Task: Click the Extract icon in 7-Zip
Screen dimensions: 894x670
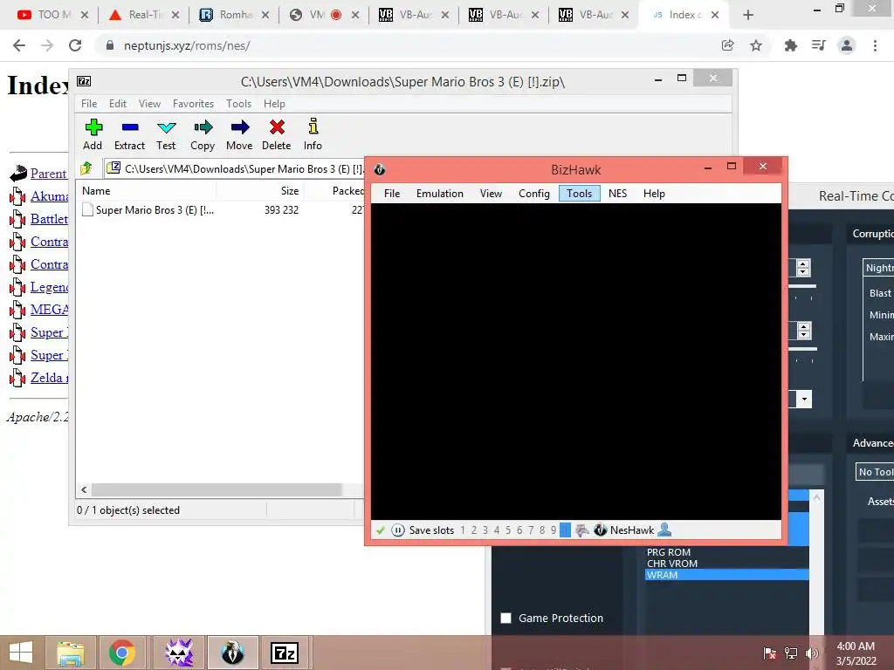Action: pyautogui.click(x=130, y=127)
